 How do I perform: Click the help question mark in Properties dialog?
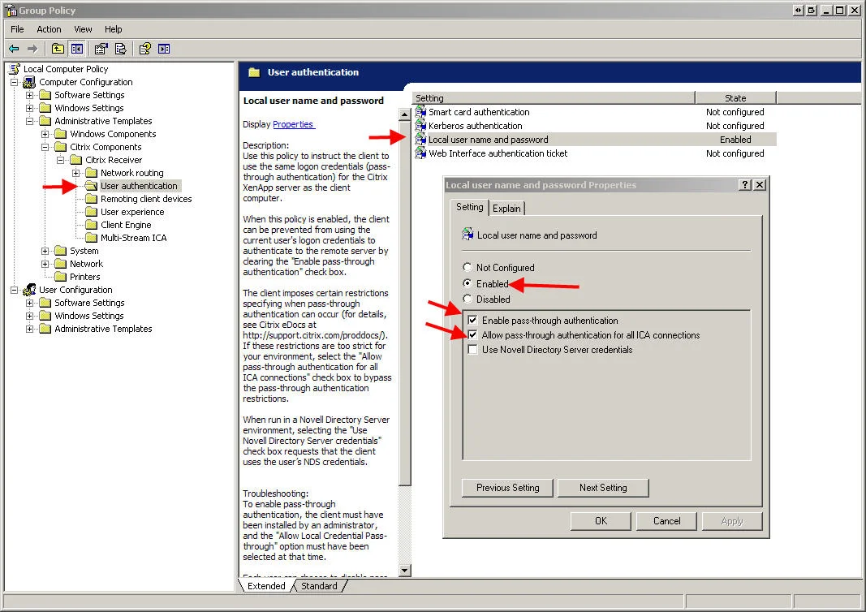745,184
